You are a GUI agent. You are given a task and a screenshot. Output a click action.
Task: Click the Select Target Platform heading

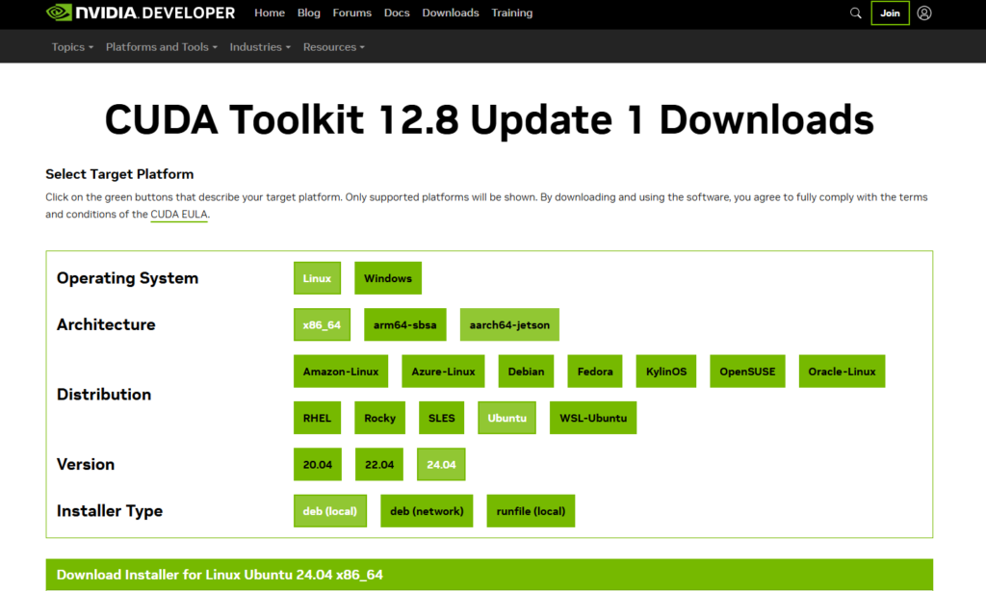click(x=119, y=174)
